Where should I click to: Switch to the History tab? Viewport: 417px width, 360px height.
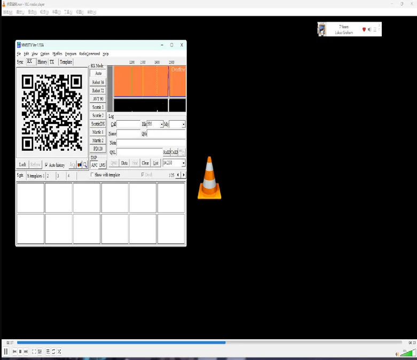pos(42,62)
